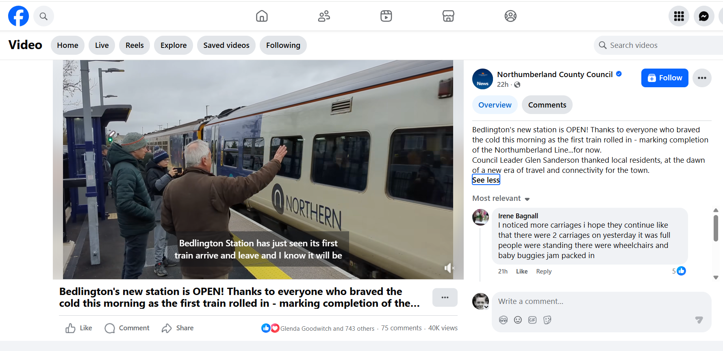Viewport: 723px width, 351px height.
Task: Select the Saved videos tab
Action: [x=226, y=45]
